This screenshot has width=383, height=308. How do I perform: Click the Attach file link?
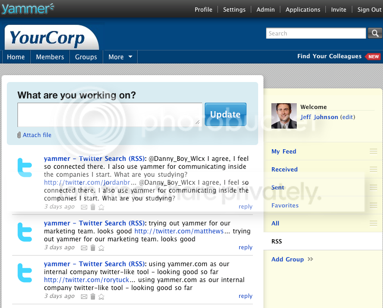[37, 135]
